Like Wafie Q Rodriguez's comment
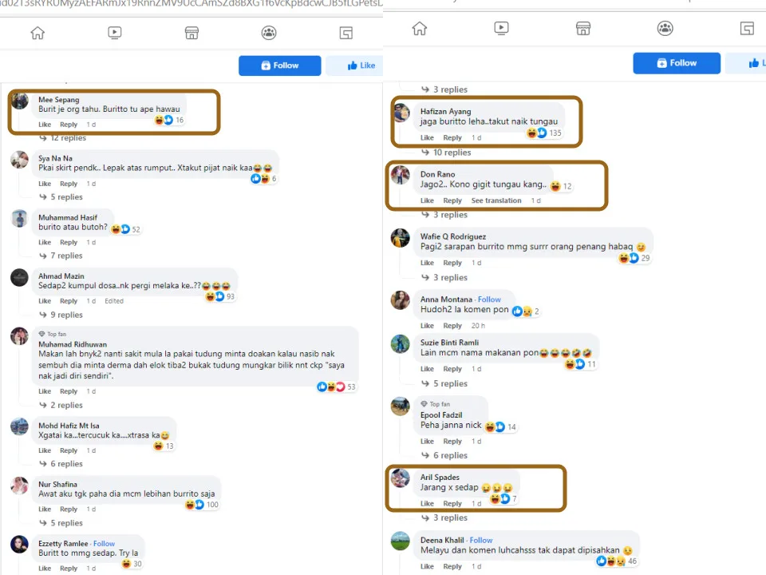This screenshot has width=766, height=575. coord(427,263)
